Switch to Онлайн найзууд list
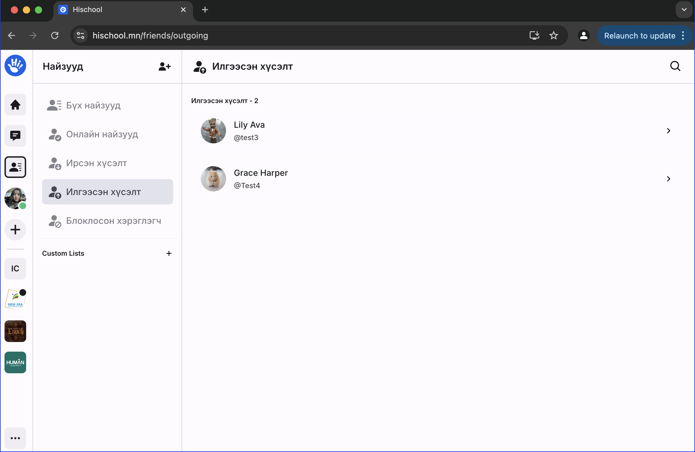 click(x=102, y=134)
